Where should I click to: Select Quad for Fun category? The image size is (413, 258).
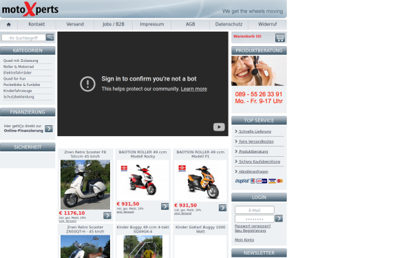coord(14,78)
